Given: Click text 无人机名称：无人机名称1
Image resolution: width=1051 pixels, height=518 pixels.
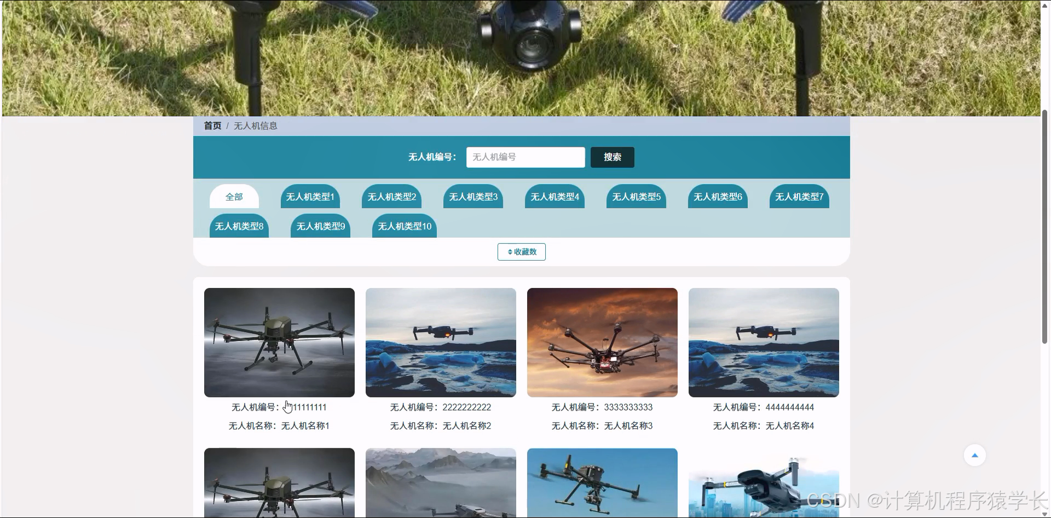Looking at the screenshot, I should point(279,426).
